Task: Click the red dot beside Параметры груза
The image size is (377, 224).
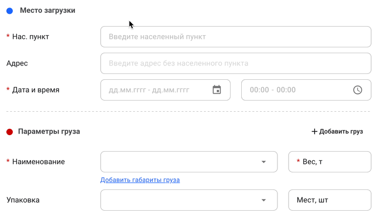Action: point(10,131)
